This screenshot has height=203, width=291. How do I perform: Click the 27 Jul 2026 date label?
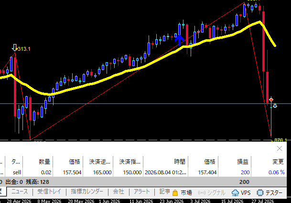click(262, 201)
